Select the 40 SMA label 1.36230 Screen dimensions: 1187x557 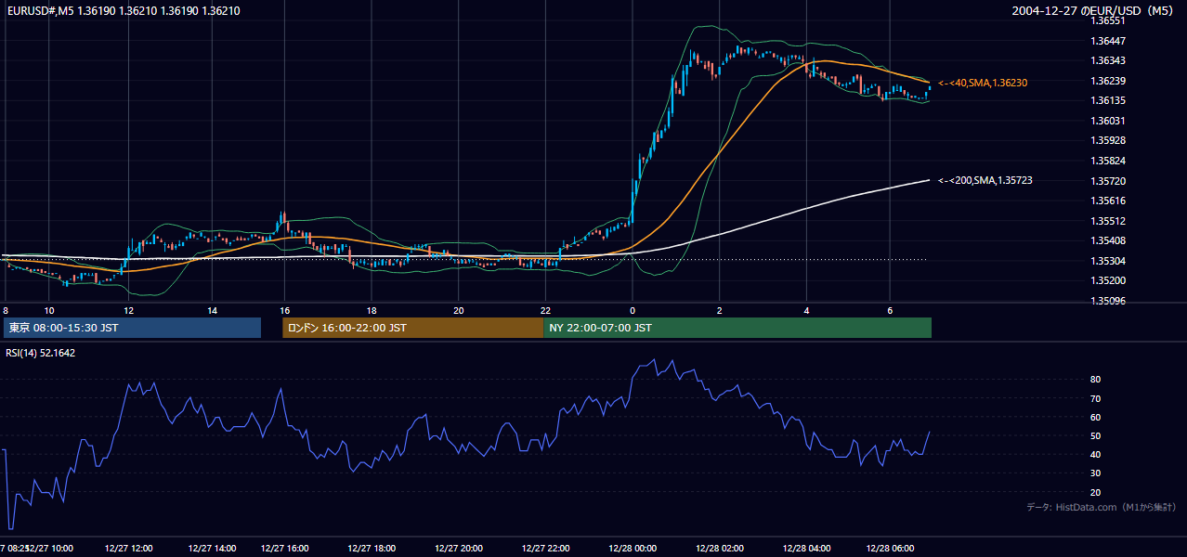tap(983, 83)
